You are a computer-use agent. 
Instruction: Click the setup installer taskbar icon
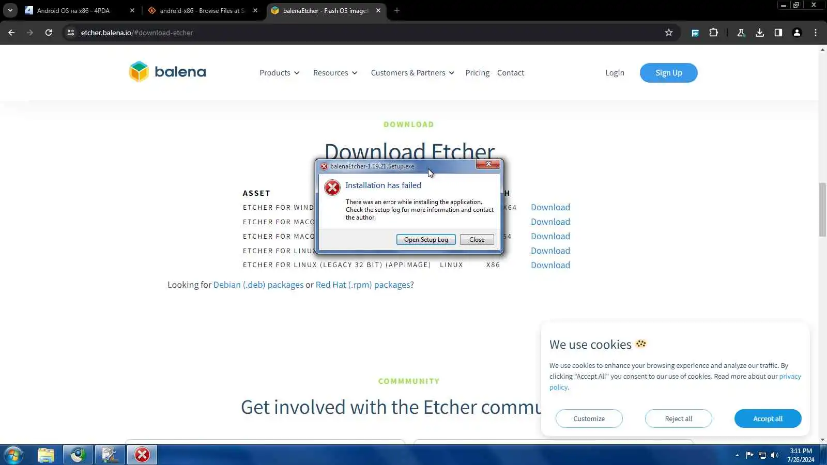pyautogui.click(x=110, y=455)
